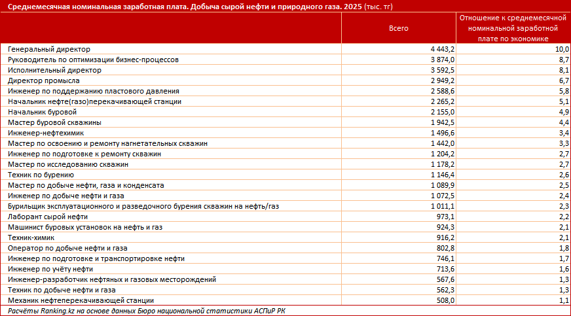Select 'Инженер по подготовке и транспортировке нефти'
This screenshot has width=571, height=316.
(96, 258)
